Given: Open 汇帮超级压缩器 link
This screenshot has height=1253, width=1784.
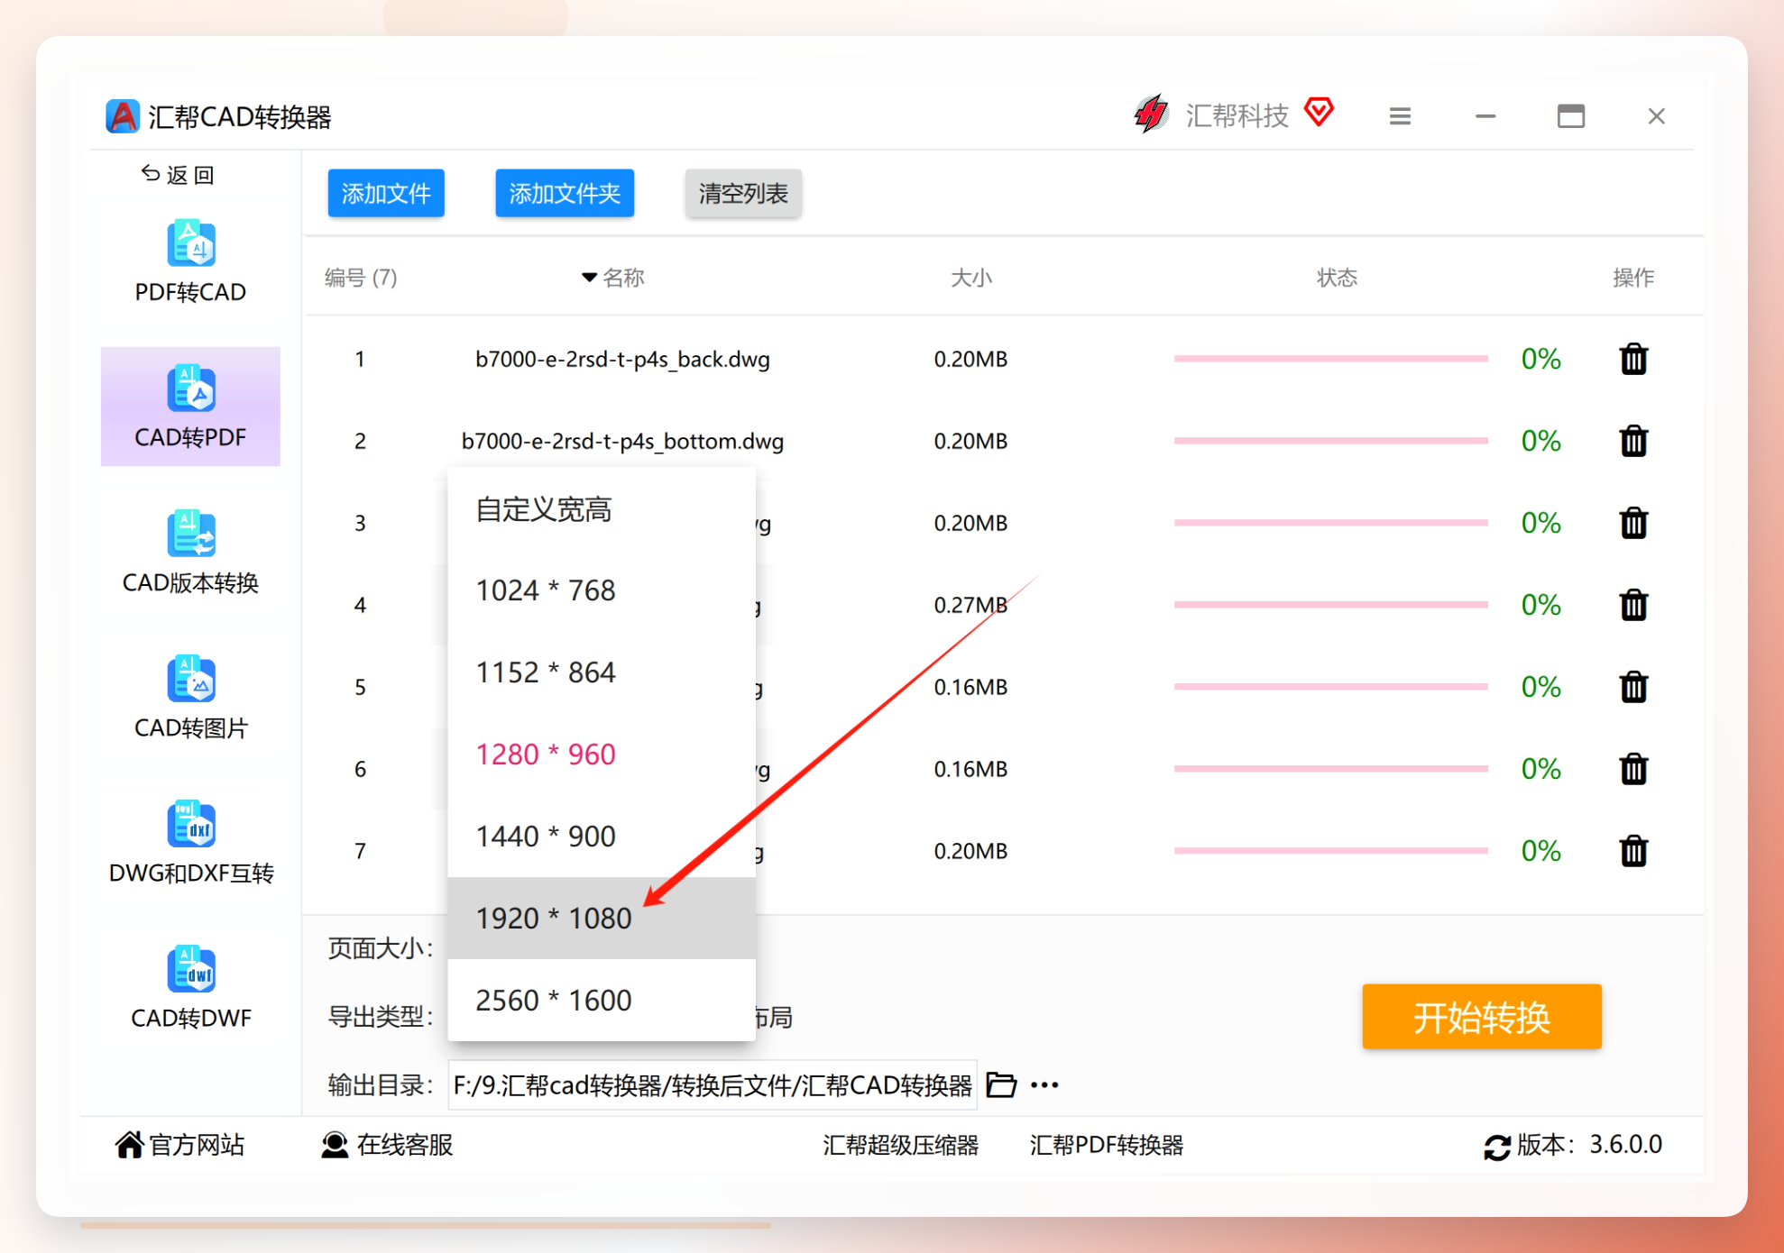Looking at the screenshot, I should coord(900,1145).
